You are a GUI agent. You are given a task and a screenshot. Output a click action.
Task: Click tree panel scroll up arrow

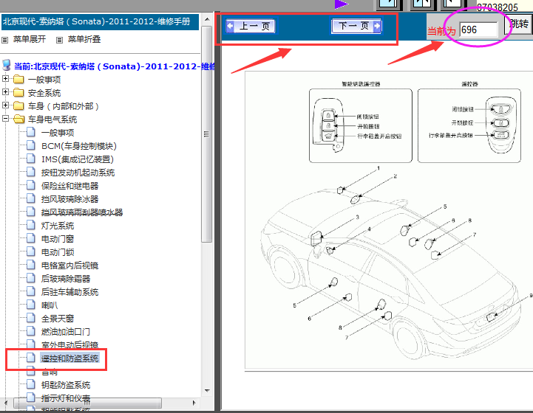click(x=207, y=19)
